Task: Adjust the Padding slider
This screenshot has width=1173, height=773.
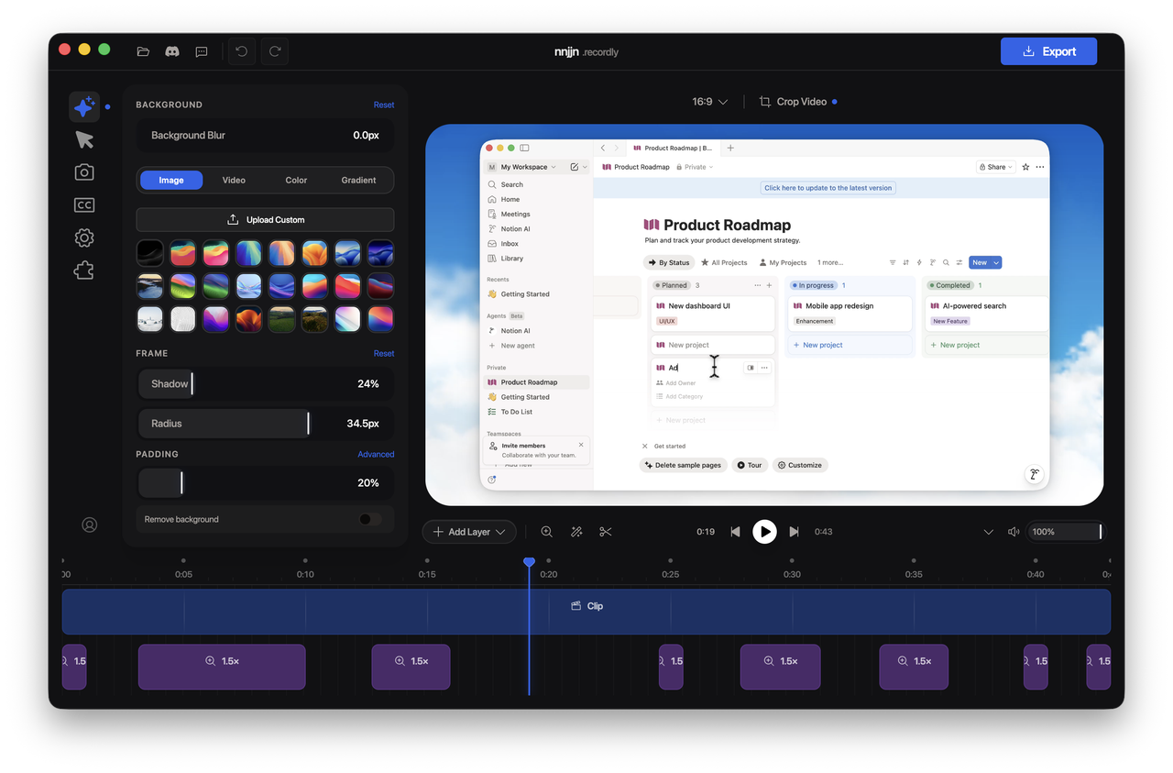Action: 265,483
